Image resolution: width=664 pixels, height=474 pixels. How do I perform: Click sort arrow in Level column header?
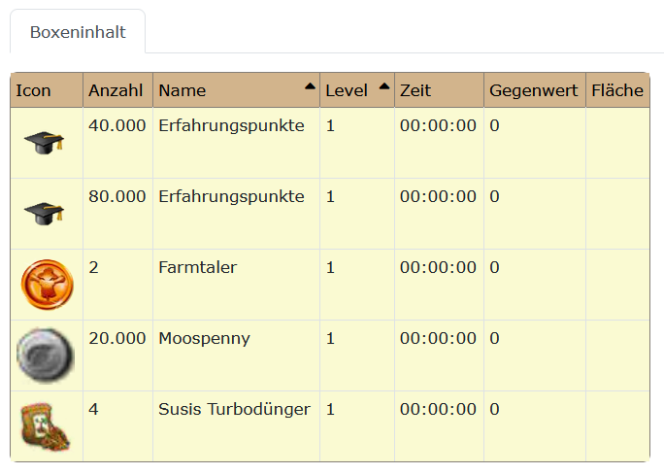384,86
